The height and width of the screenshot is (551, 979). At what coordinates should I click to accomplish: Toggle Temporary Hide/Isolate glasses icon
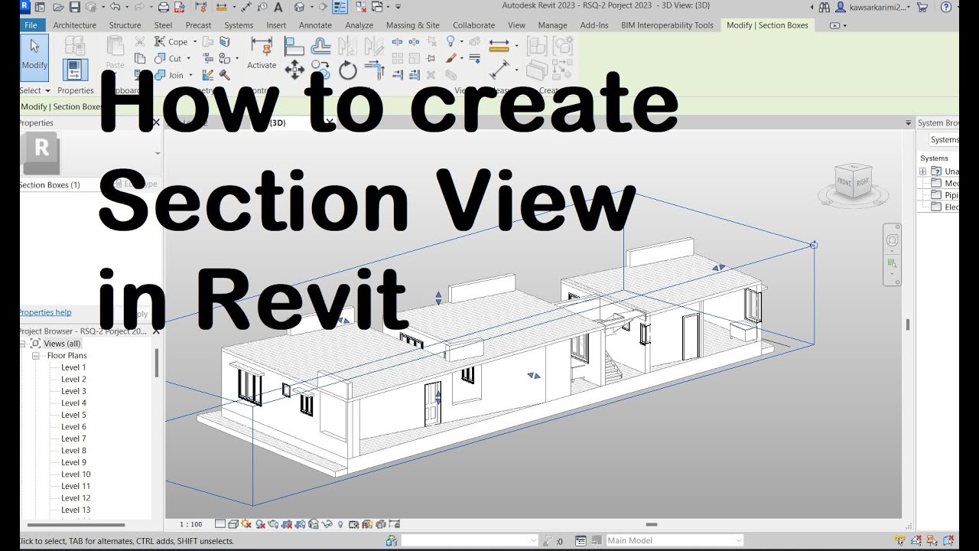(x=327, y=524)
